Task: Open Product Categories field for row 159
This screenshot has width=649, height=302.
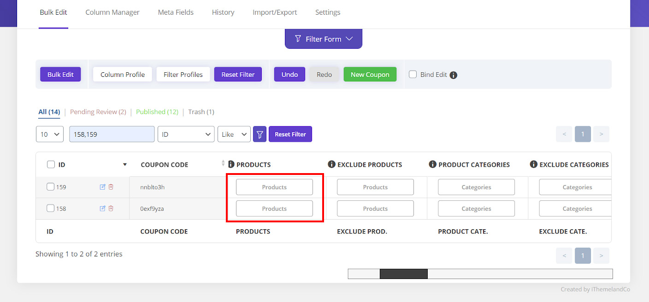Action: [476, 187]
